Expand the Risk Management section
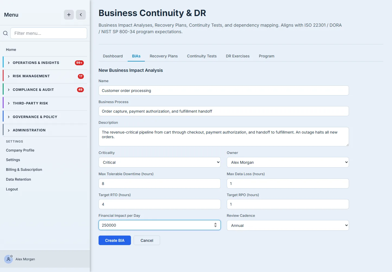This screenshot has width=392, height=272. (45, 76)
